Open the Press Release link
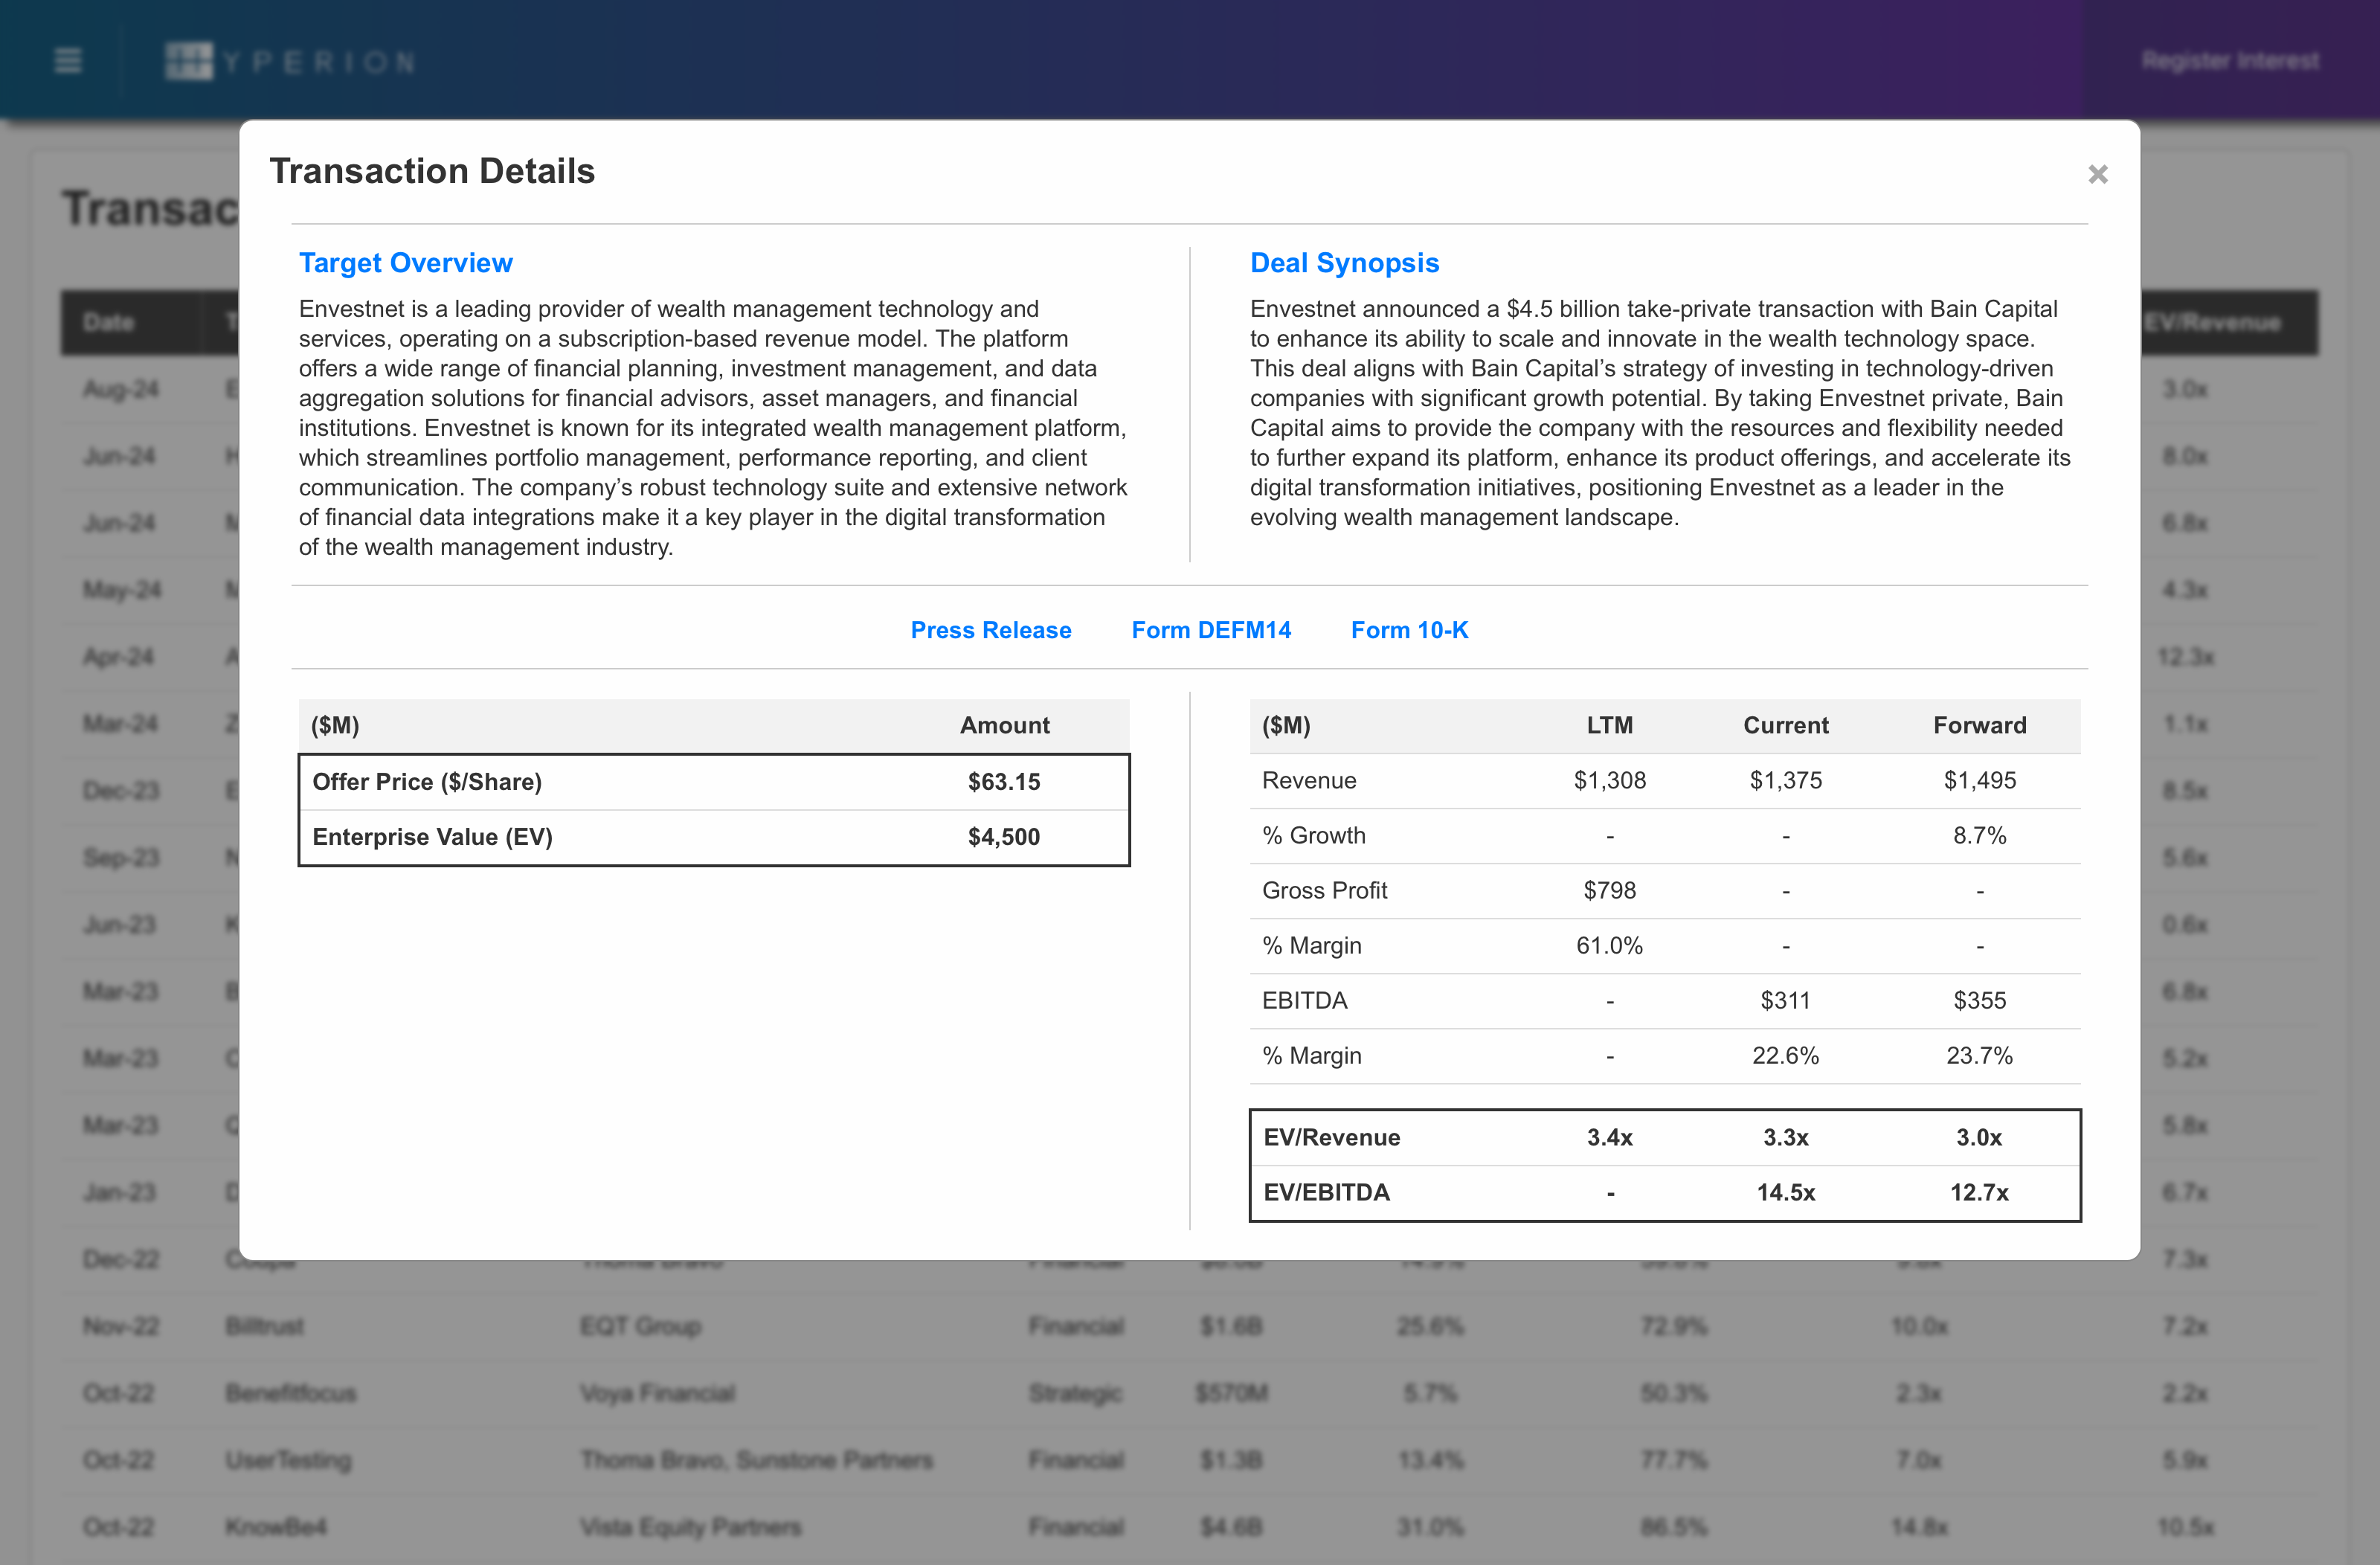Image resolution: width=2380 pixels, height=1565 pixels. 990,630
